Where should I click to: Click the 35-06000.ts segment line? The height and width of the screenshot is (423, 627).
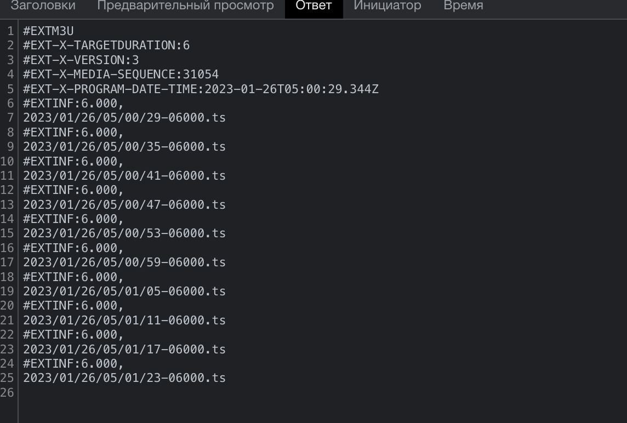tap(124, 146)
